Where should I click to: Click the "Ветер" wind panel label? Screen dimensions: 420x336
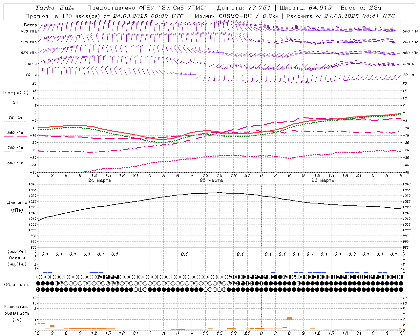click(31, 25)
